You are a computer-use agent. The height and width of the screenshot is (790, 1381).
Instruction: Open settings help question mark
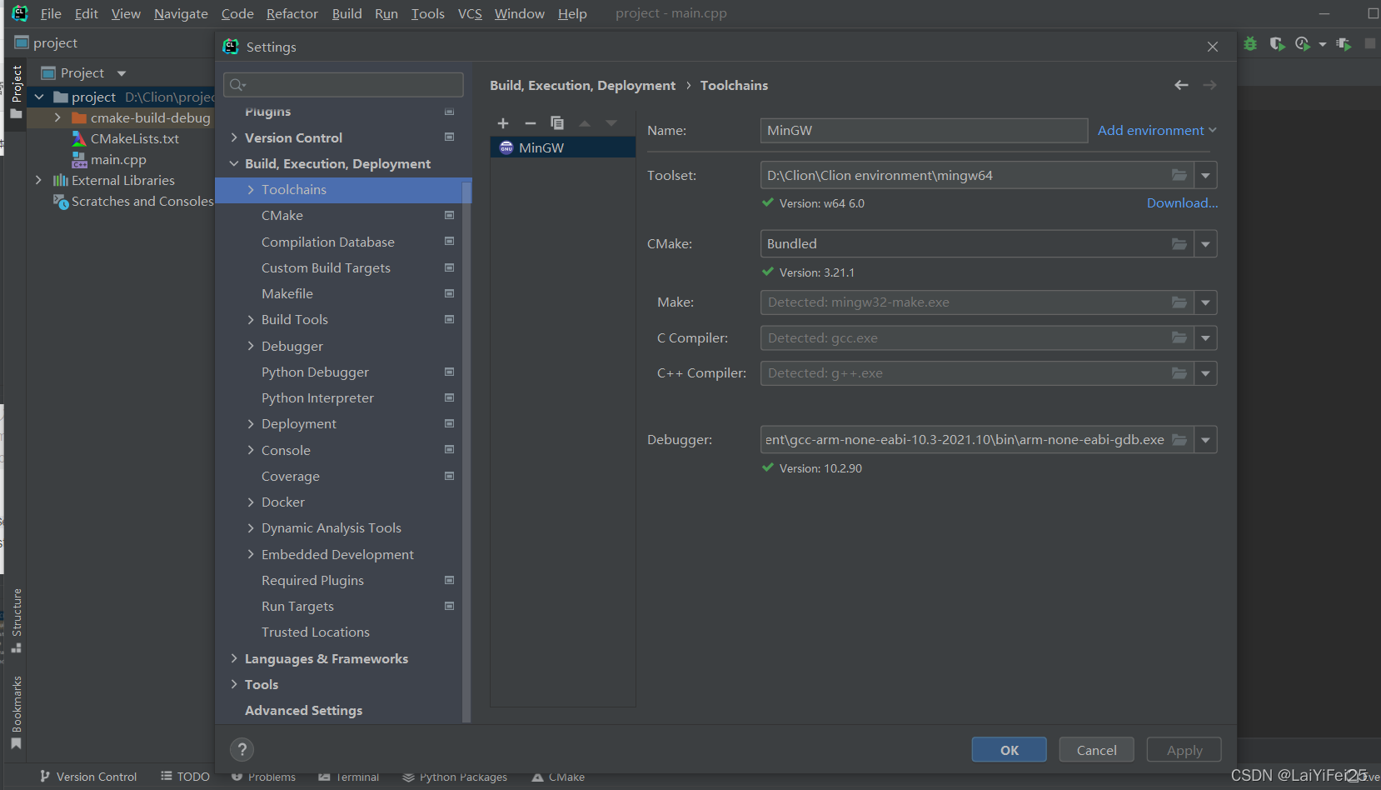242,749
